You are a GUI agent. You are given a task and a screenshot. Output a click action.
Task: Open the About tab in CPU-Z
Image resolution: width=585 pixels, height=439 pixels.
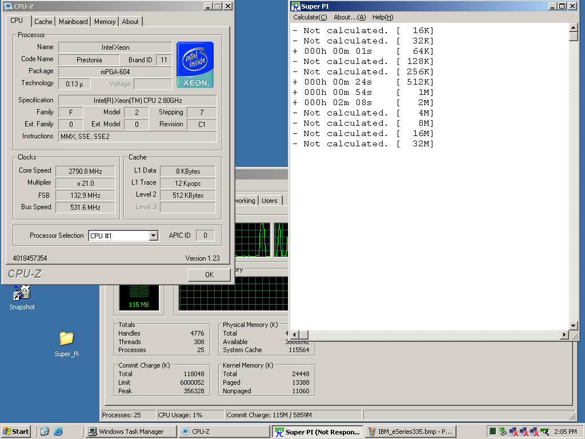coord(130,22)
